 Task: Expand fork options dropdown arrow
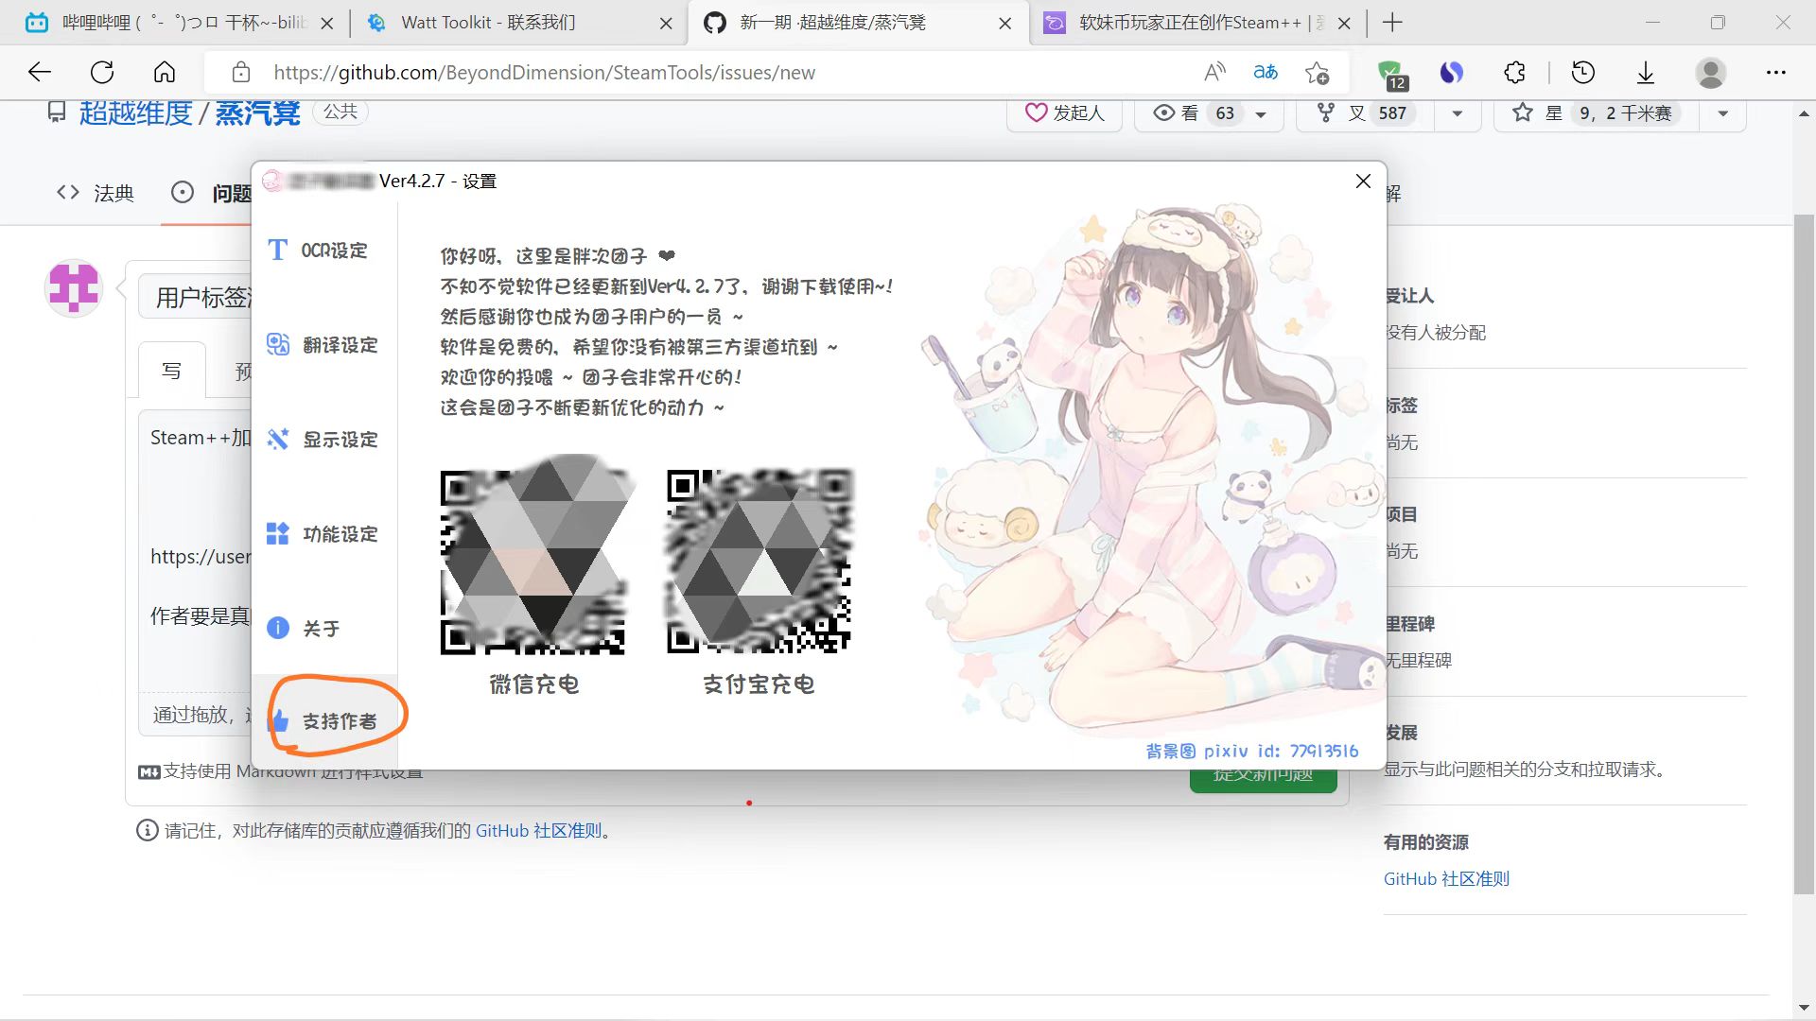pos(1458,113)
